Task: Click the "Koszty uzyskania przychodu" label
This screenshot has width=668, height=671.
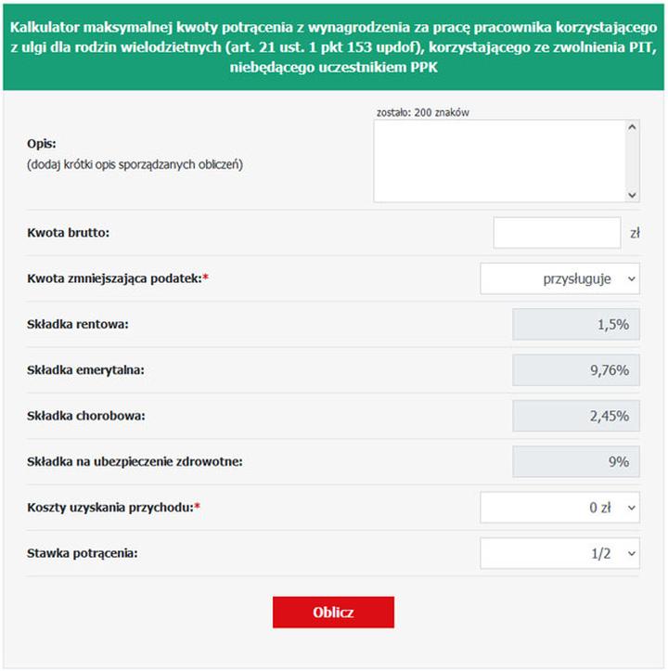Action: 112,508
